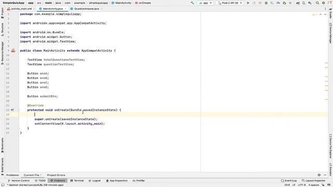Click Sync Project with Gradle Files icon
Screen dimensions: 333x187
pos(298,3)
